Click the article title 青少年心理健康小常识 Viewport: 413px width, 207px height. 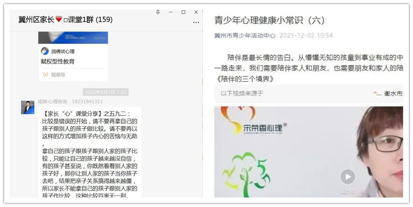270,20
